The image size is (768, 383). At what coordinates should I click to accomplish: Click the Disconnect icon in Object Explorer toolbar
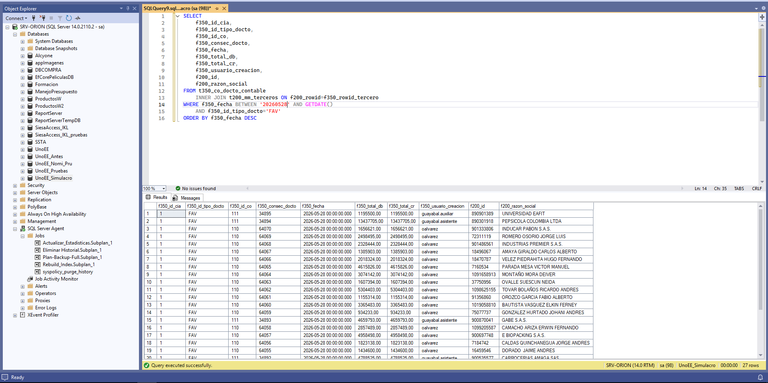pyautogui.click(x=42, y=18)
